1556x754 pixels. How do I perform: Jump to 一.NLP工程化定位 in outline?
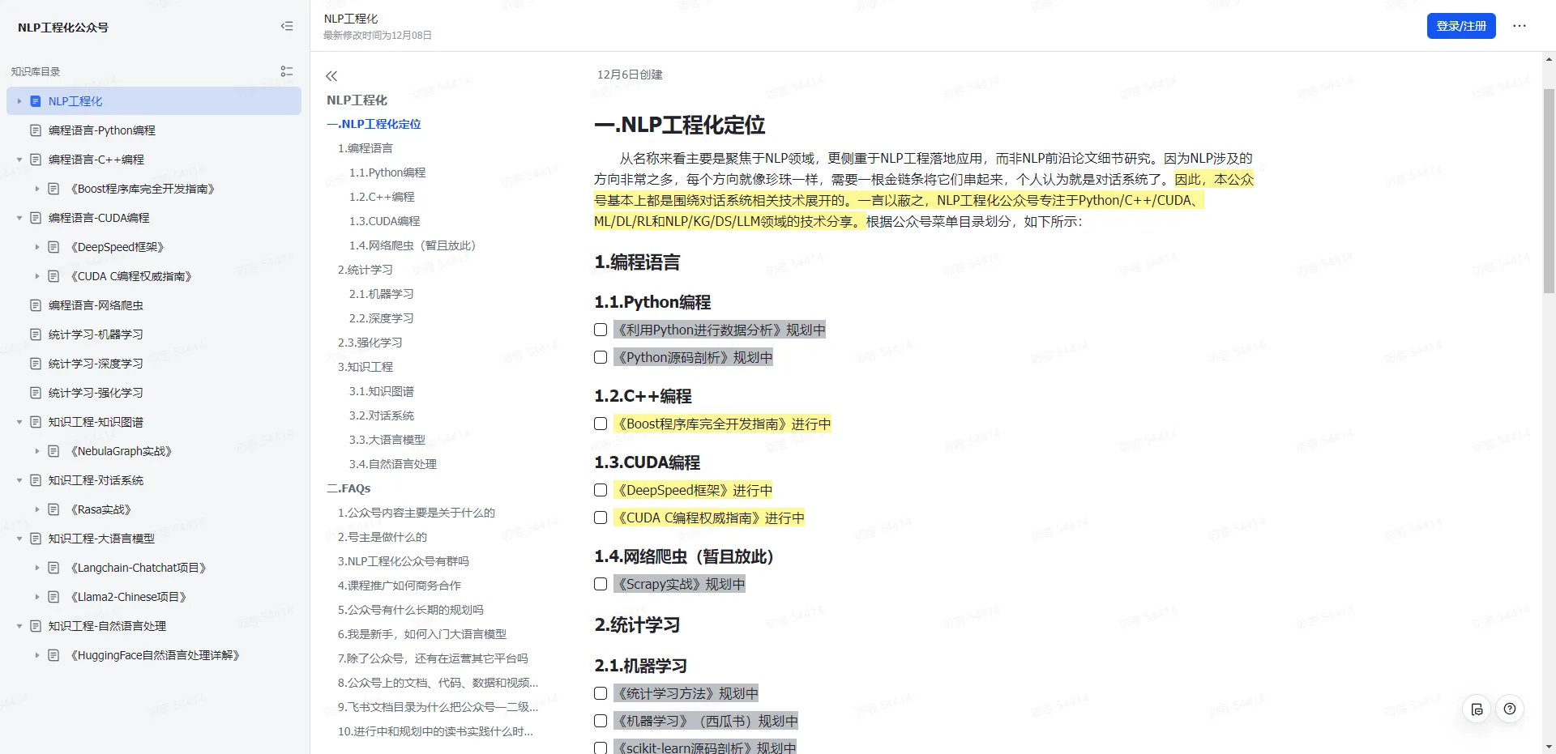tap(374, 124)
